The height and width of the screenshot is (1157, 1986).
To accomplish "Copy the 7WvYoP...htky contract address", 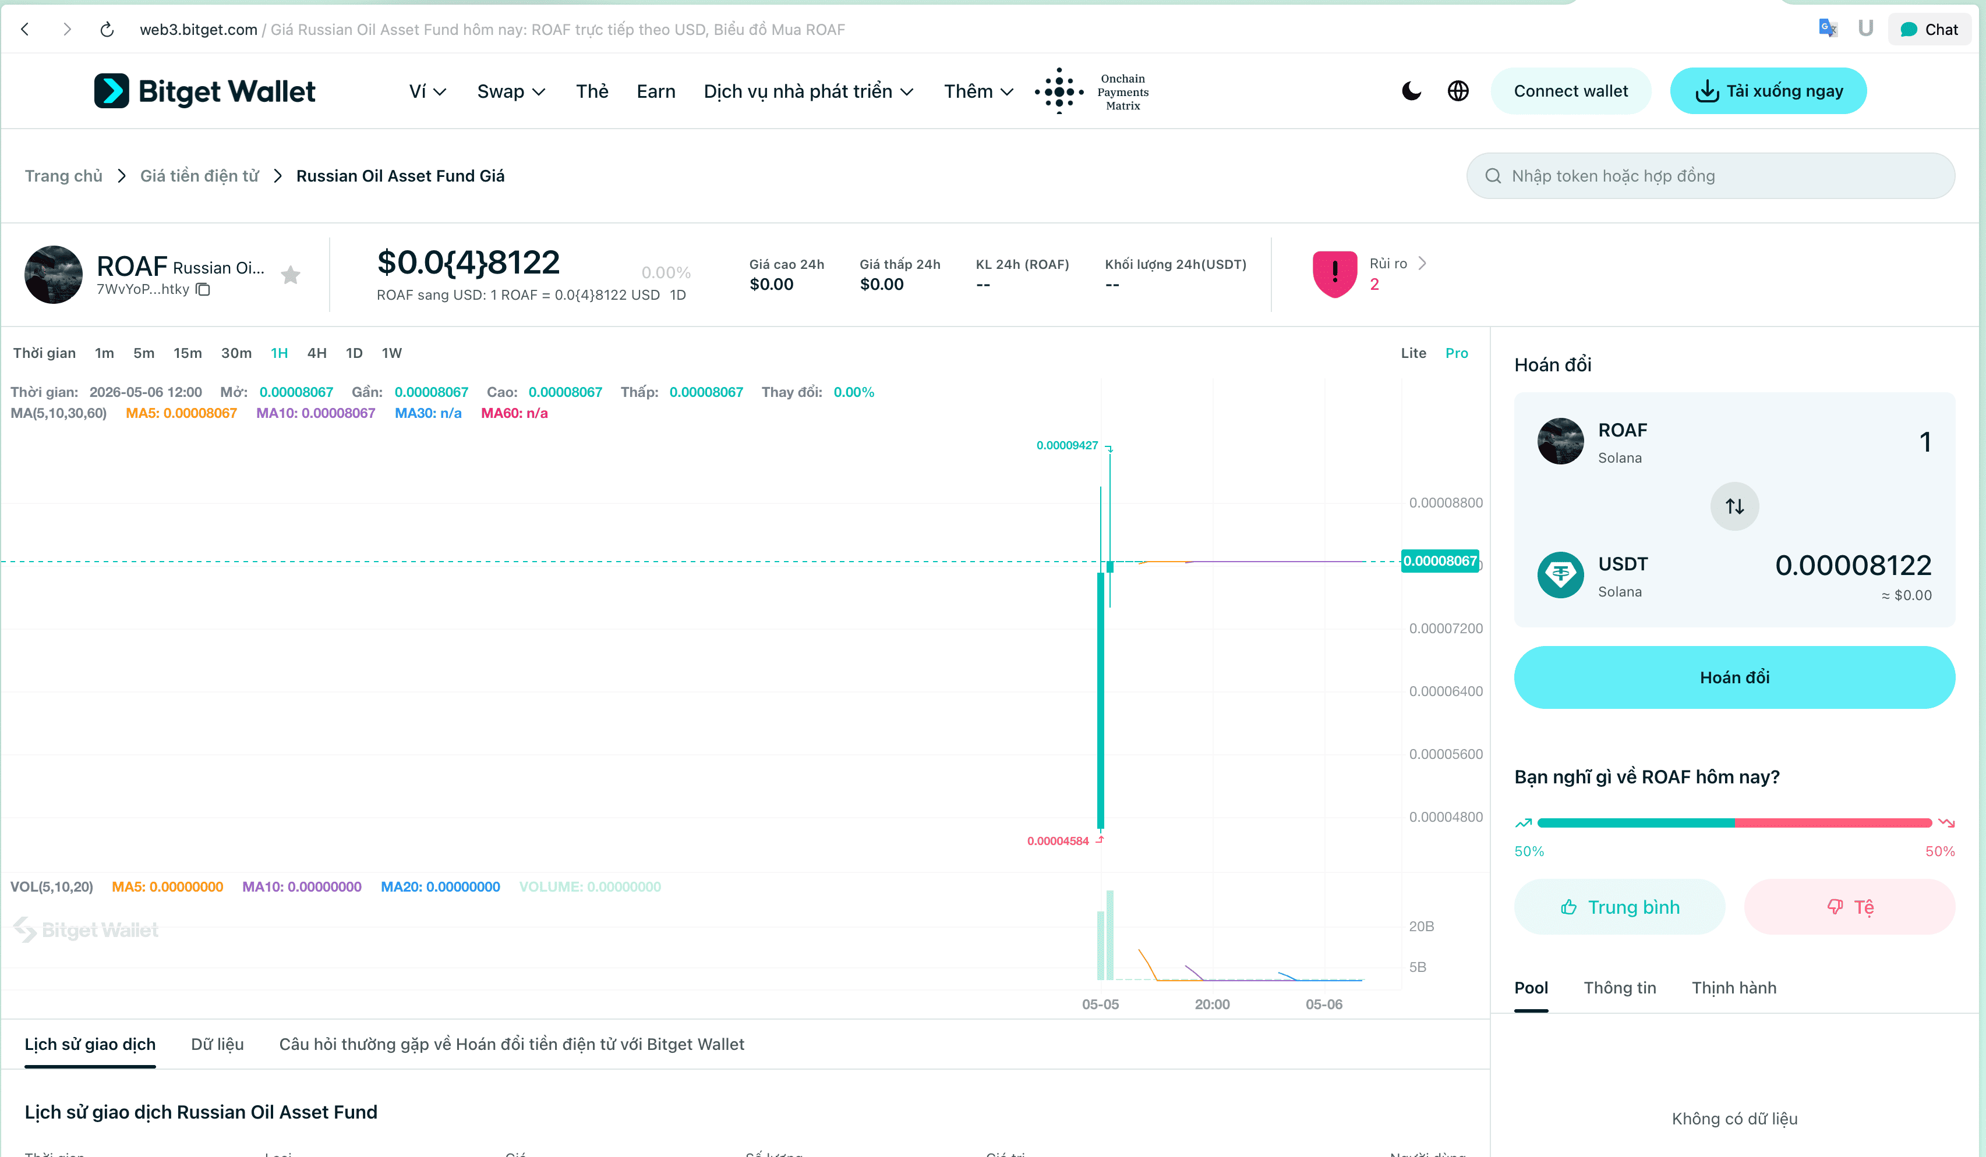I will point(203,289).
